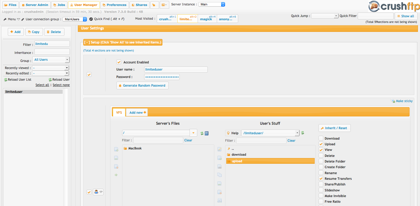
Task: Open the Server Instance dropdown
Action: pos(212,4)
